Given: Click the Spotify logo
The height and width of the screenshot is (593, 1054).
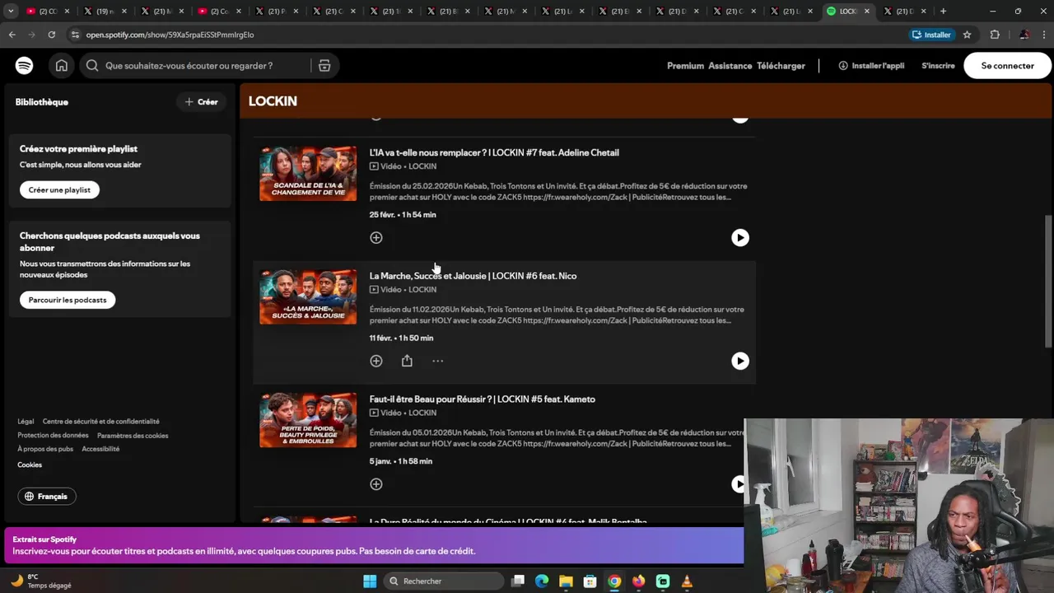Looking at the screenshot, I should click(x=24, y=66).
